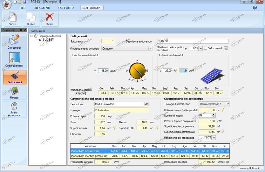Open Analisi economica from the sidebar
The width and height of the screenshot is (265, 172).
point(15,110)
